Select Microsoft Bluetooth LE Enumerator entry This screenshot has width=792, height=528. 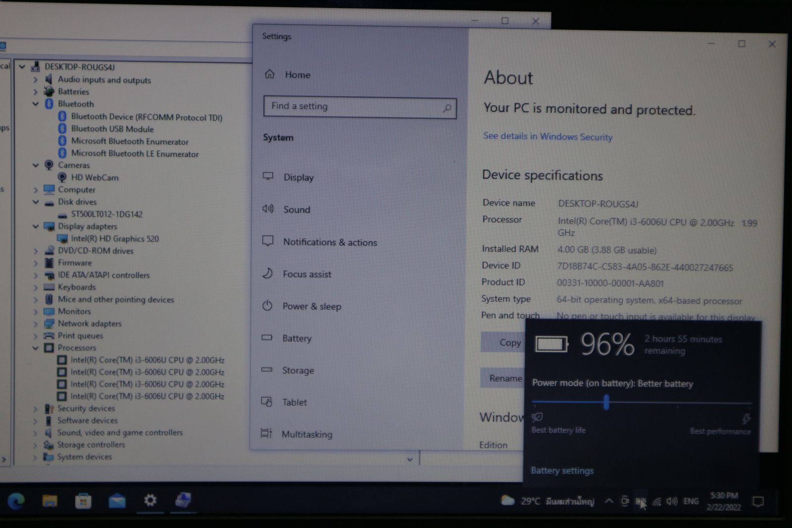click(x=135, y=153)
